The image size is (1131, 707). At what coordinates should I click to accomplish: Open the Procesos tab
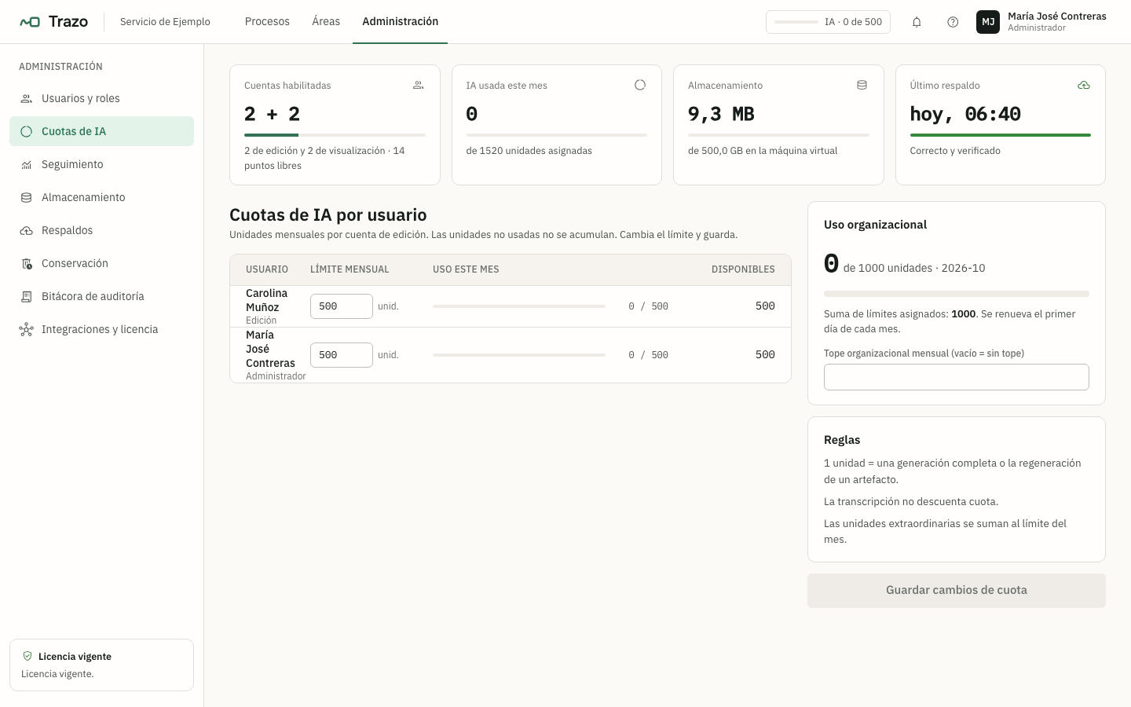[267, 21]
